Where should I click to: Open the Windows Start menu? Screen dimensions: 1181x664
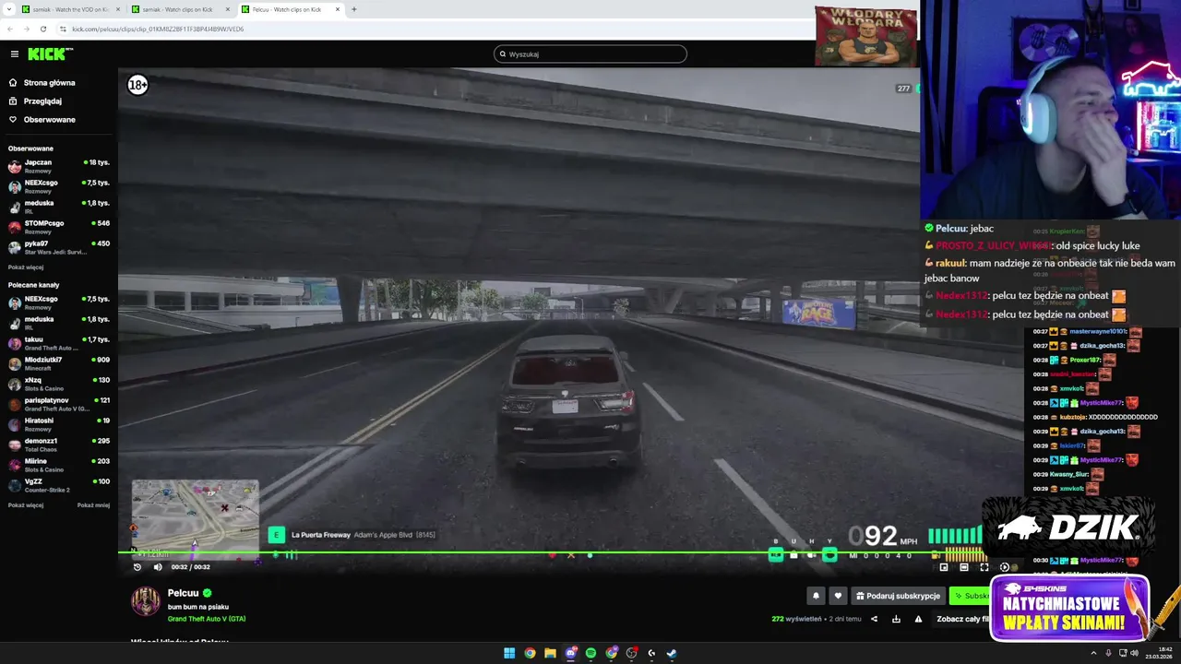(x=509, y=653)
